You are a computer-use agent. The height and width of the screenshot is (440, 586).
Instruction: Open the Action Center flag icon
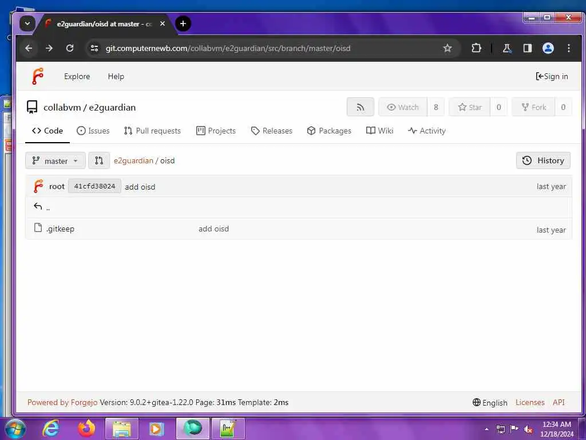click(514, 429)
